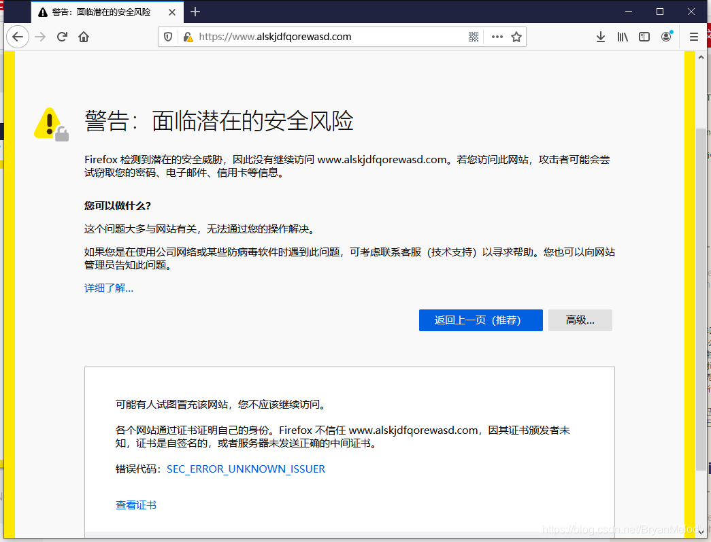Viewport: 711px width, 542px height.
Task: Open a new tab with plus
Action: pos(195,12)
